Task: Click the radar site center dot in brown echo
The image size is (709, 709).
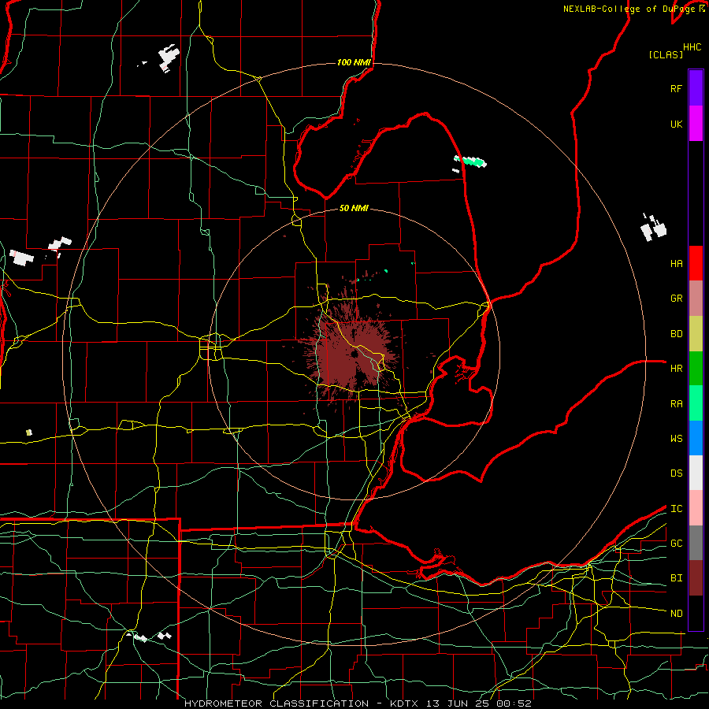Action: [x=354, y=354]
